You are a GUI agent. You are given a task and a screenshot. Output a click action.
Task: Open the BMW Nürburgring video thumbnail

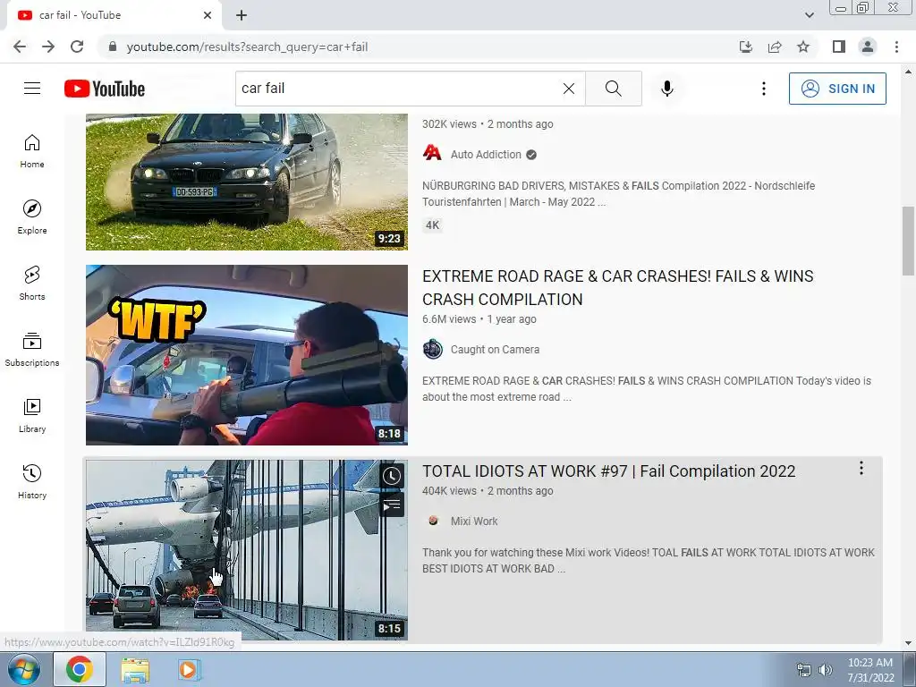(x=247, y=182)
